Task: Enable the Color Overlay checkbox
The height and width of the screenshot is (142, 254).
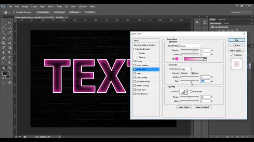Action: [135, 77]
